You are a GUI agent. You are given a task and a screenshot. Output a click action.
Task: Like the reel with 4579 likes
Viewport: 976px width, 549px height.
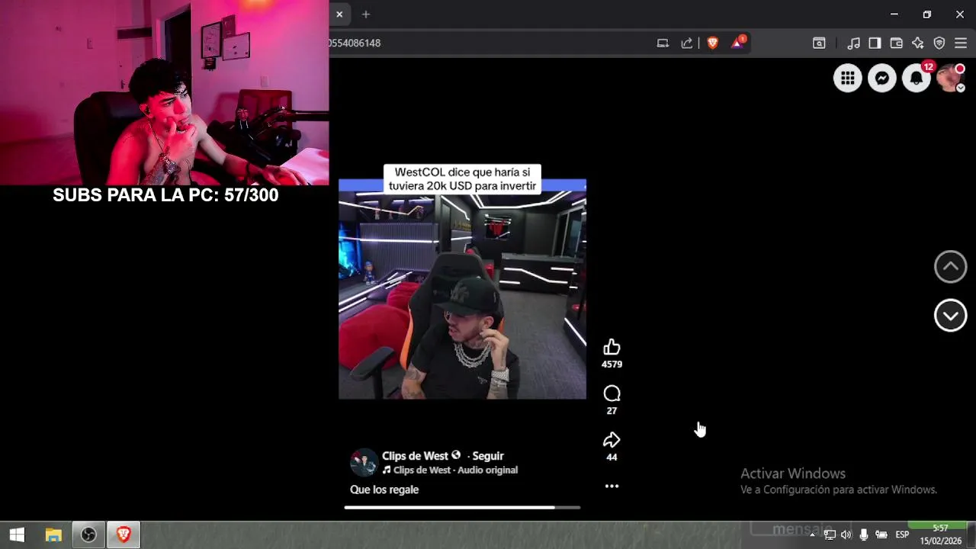612,348
